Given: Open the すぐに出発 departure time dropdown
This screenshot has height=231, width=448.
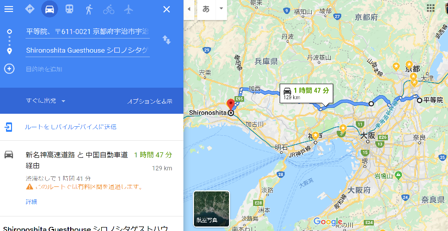Looking at the screenshot, I should point(46,101).
